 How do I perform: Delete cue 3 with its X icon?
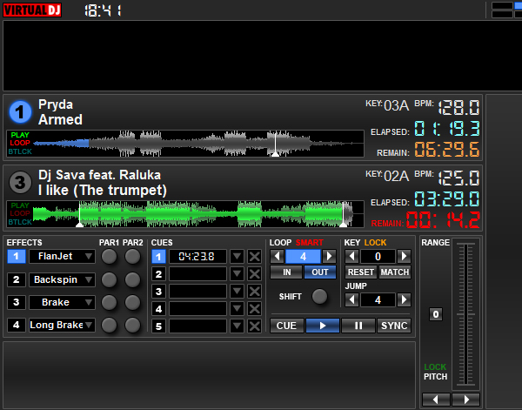(x=255, y=291)
